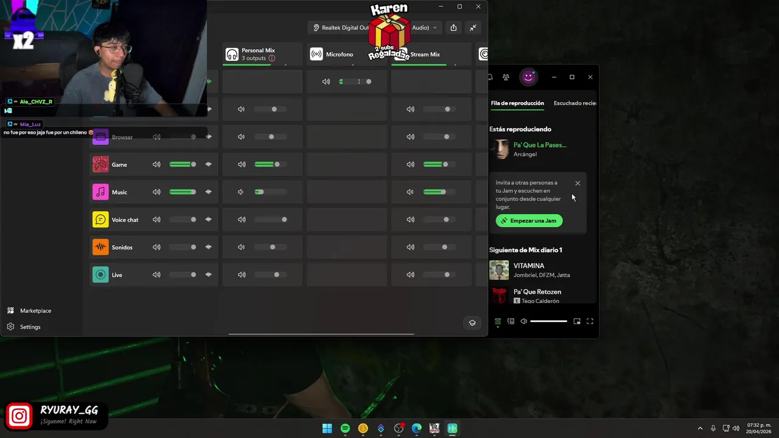Mute the Sonidos channel input
The image size is (779, 438).
(156, 247)
